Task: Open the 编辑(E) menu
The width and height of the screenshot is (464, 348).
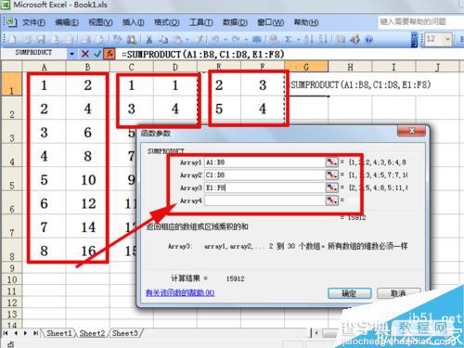Action: pos(67,22)
